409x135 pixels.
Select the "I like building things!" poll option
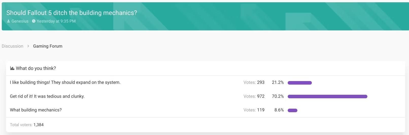[65, 82]
